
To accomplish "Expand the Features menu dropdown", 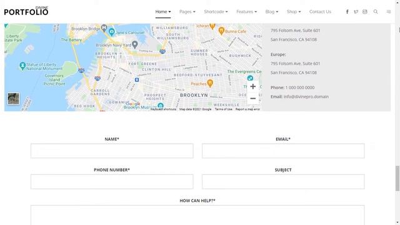I will click(x=247, y=12).
